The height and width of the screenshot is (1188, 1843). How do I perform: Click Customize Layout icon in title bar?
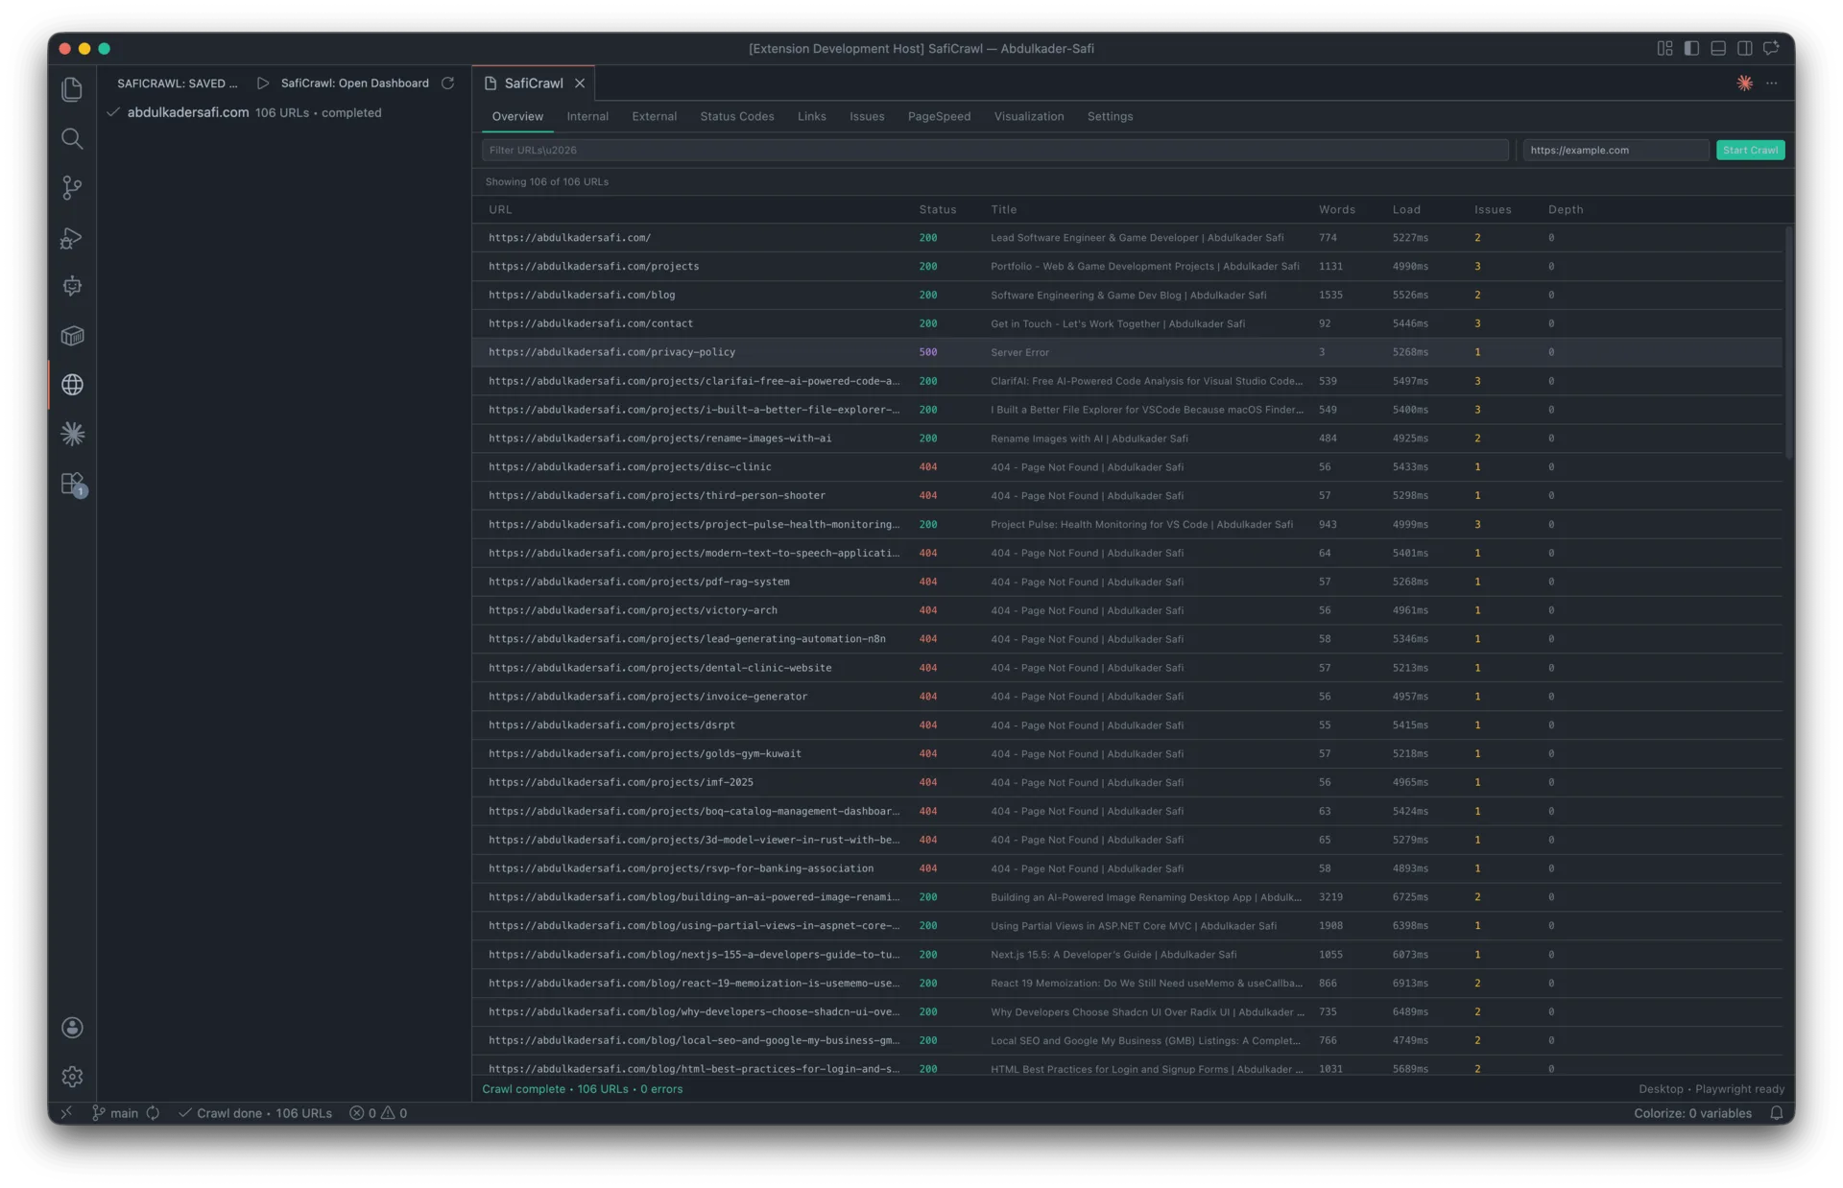(1664, 48)
